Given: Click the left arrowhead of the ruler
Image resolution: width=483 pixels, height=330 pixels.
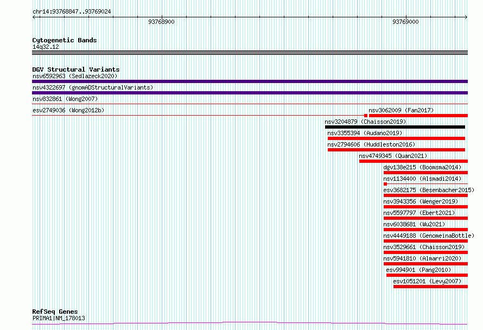Looking at the screenshot, I should (x=34, y=17).
